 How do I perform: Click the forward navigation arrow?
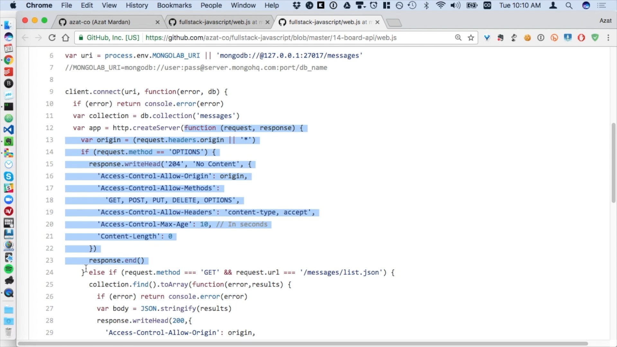pyautogui.click(x=39, y=38)
